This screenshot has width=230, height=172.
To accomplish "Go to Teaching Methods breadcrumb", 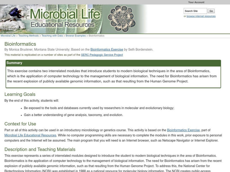I will point(28,36).
